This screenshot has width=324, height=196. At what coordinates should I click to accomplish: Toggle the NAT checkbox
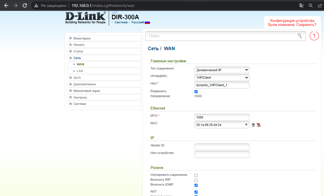(196, 192)
